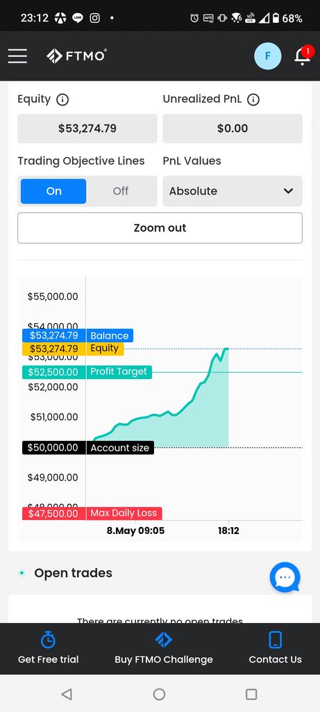Viewport: 320px width, 712px height.
Task: Select Buy FTMO Challenge in bottom bar
Action: [164, 648]
